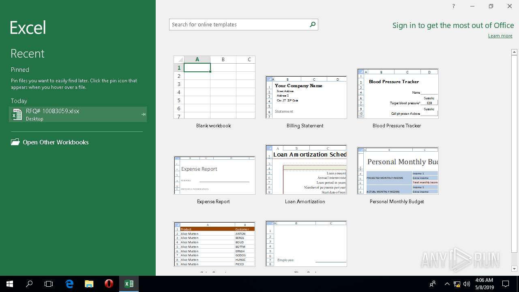Open the Windows Start menu
The image size is (519, 292).
pyautogui.click(x=10, y=284)
